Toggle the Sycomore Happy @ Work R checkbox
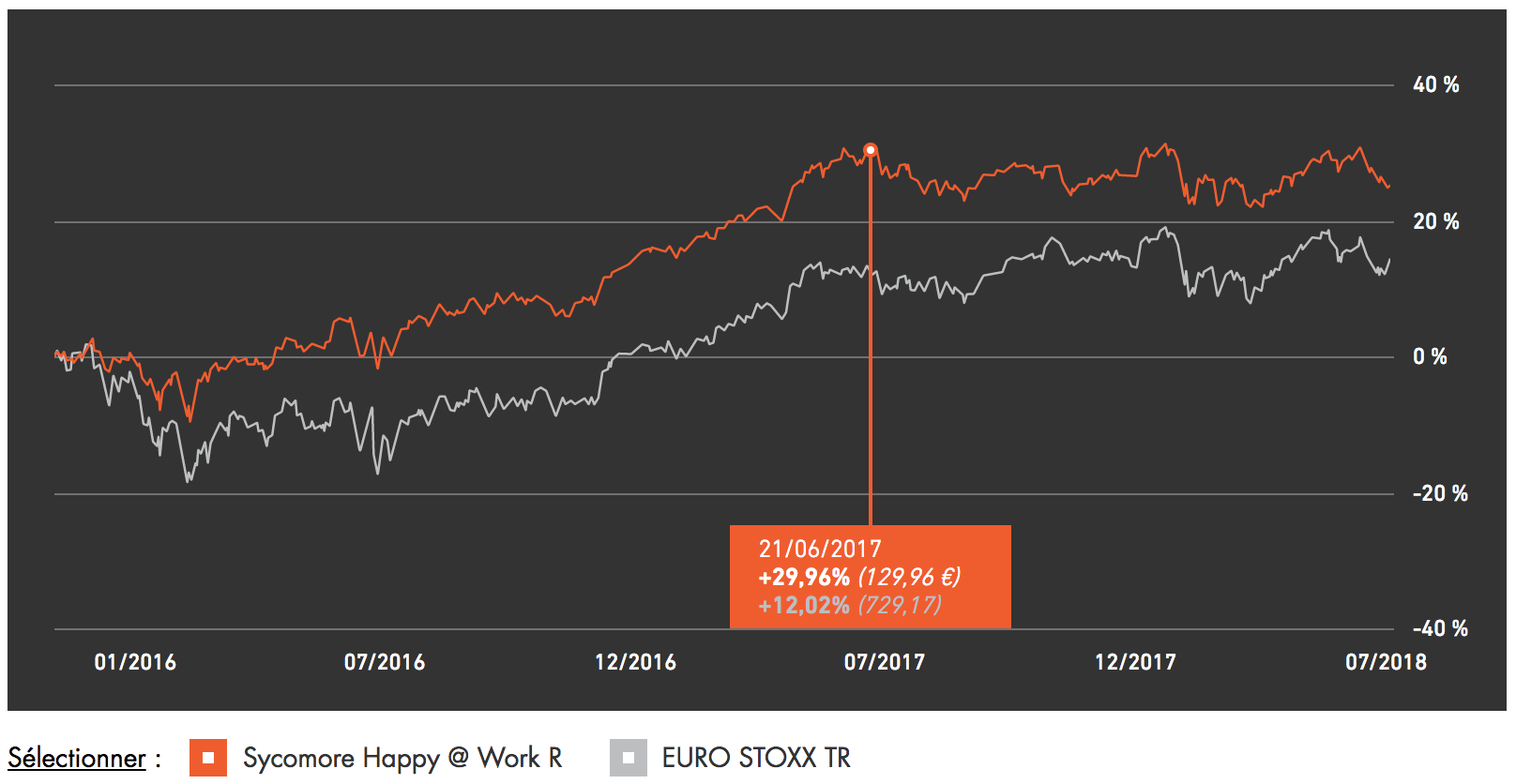Image resolution: width=1516 pixels, height=784 pixels. (208, 758)
